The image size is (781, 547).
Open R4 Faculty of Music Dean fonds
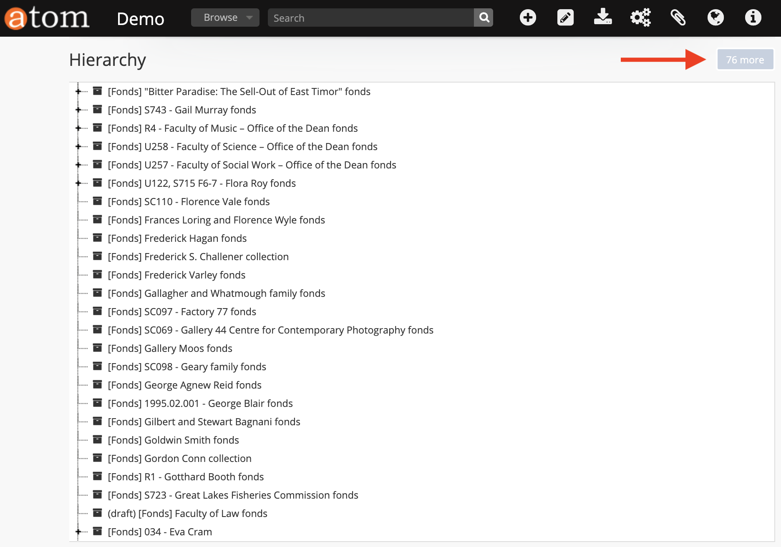pyautogui.click(x=233, y=128)
